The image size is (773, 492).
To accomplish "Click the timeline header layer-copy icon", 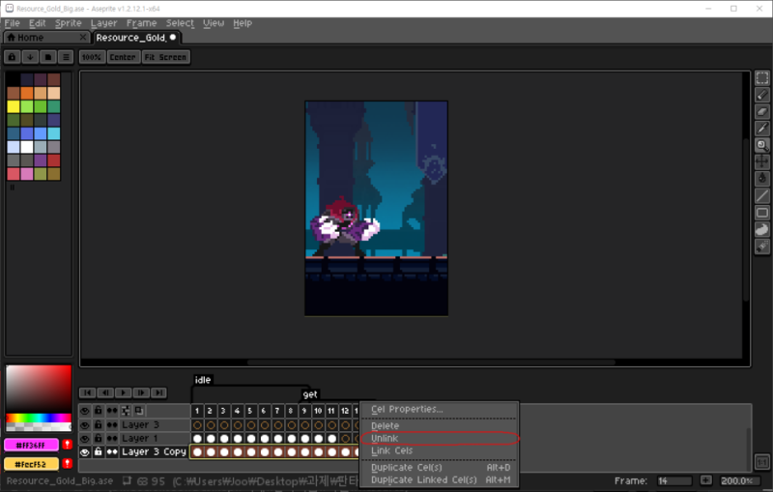I will click(139, 410).
